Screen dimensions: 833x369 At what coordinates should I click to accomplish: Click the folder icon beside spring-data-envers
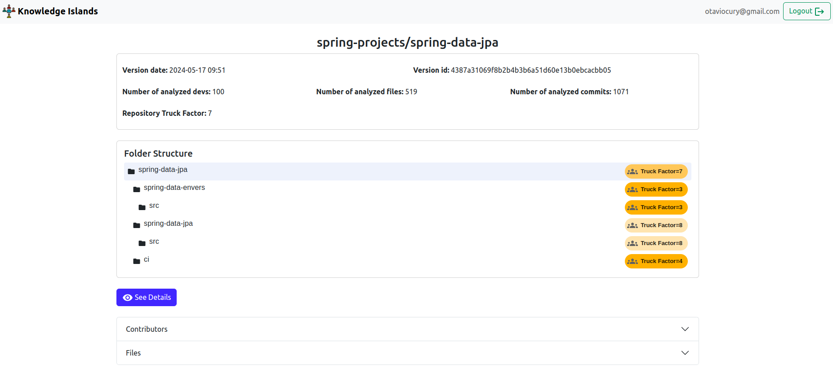pyautogui.click(x=137, y=189)
